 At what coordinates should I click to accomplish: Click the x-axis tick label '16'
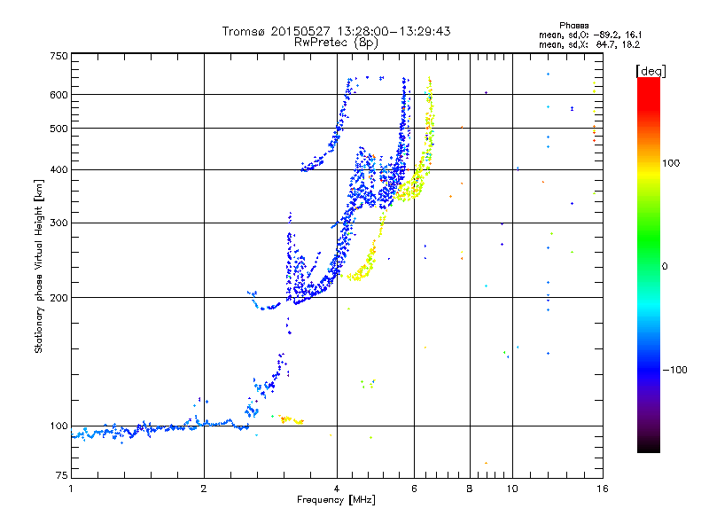[603, 489]
